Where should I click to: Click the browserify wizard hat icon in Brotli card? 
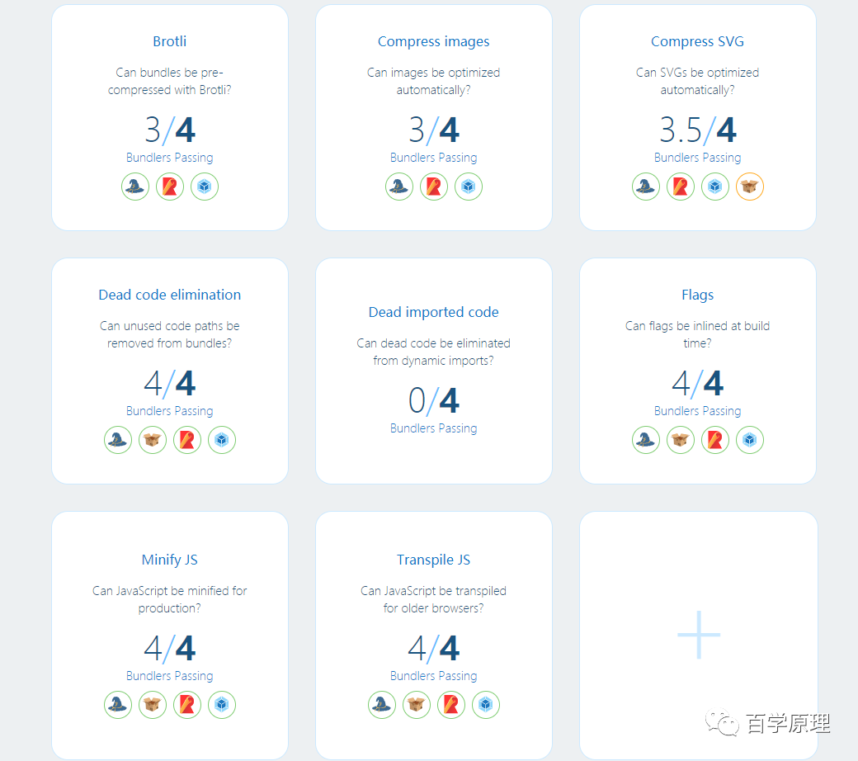(x=135, y=187)
